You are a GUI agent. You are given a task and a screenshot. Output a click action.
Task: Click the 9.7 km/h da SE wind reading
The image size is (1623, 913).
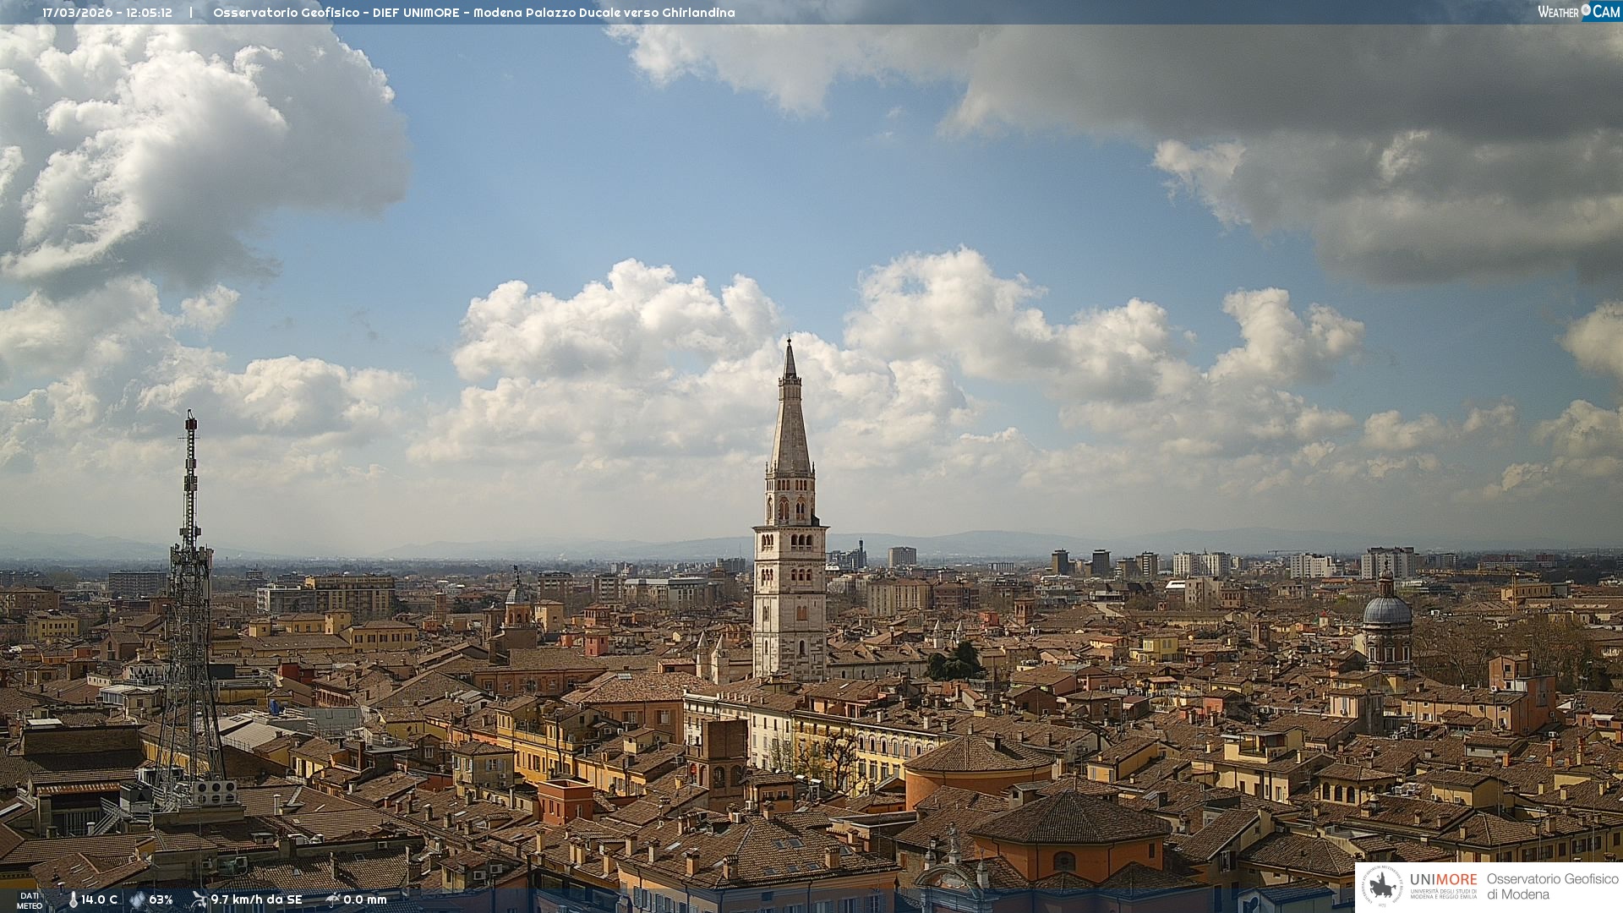pos(256,899)
